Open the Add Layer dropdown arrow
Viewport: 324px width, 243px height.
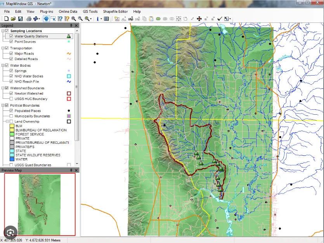[39, 19]
